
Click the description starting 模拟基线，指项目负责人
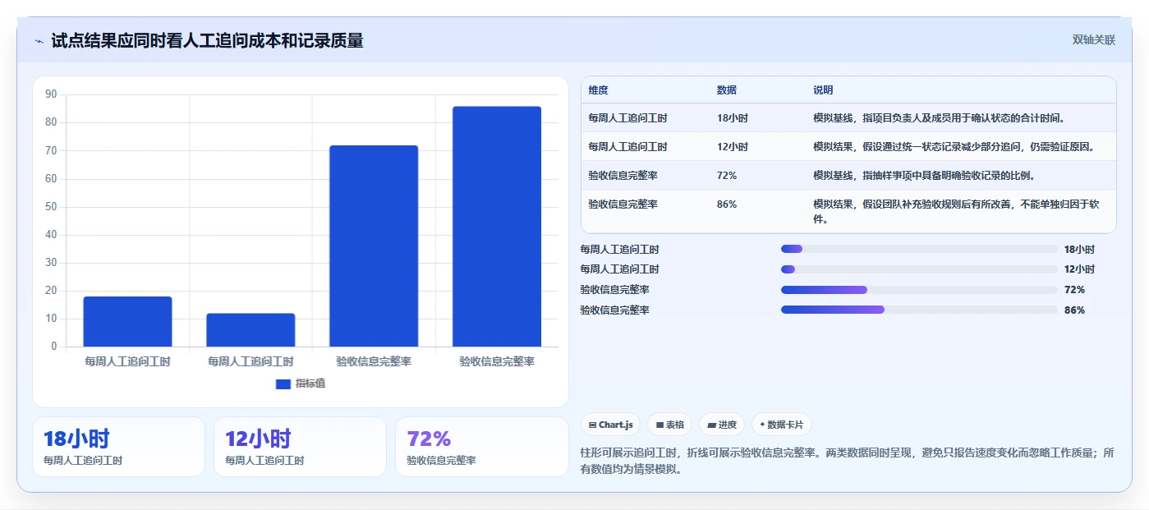939,118
